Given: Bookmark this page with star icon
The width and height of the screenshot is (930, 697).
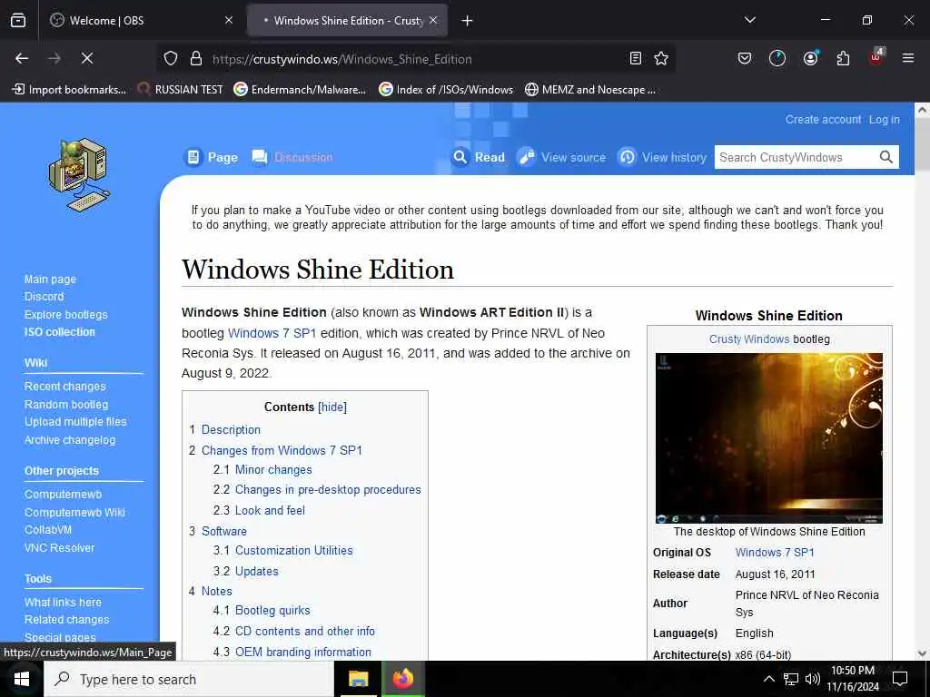Looking at the screenshot, I should 661,58.
